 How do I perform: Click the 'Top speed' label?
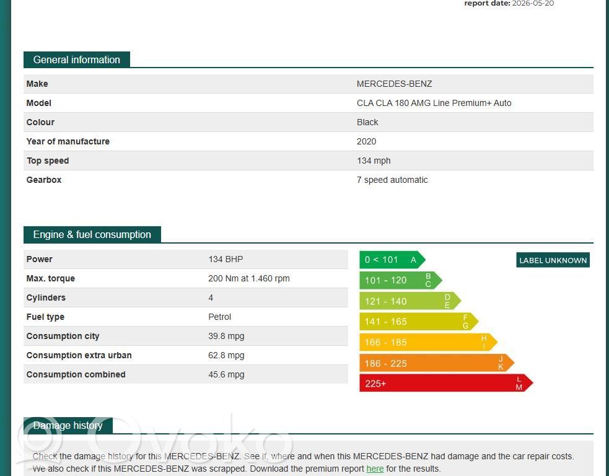coord(48,161)
